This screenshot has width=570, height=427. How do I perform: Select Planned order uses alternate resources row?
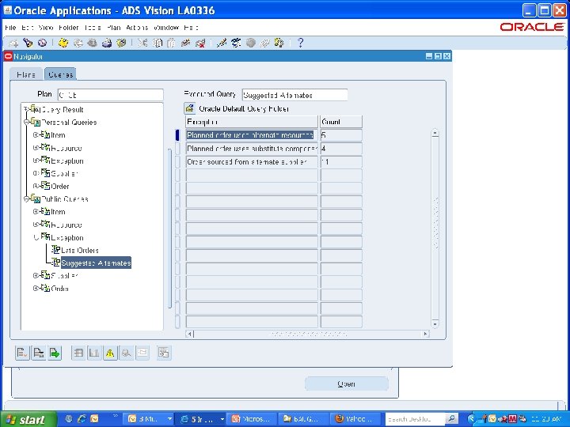click(250, 135)
